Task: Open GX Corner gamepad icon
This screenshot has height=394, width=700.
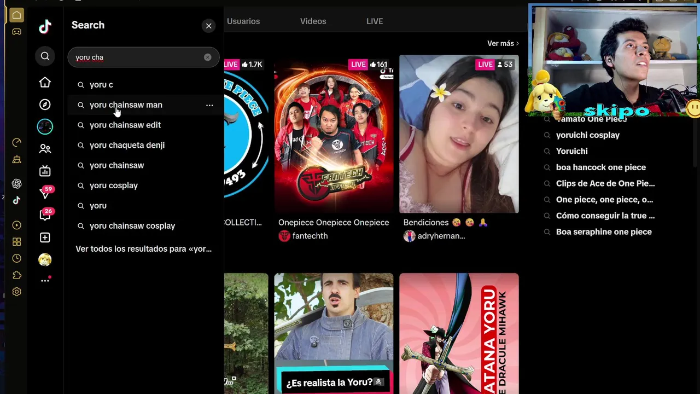Action: click(16, 32)
